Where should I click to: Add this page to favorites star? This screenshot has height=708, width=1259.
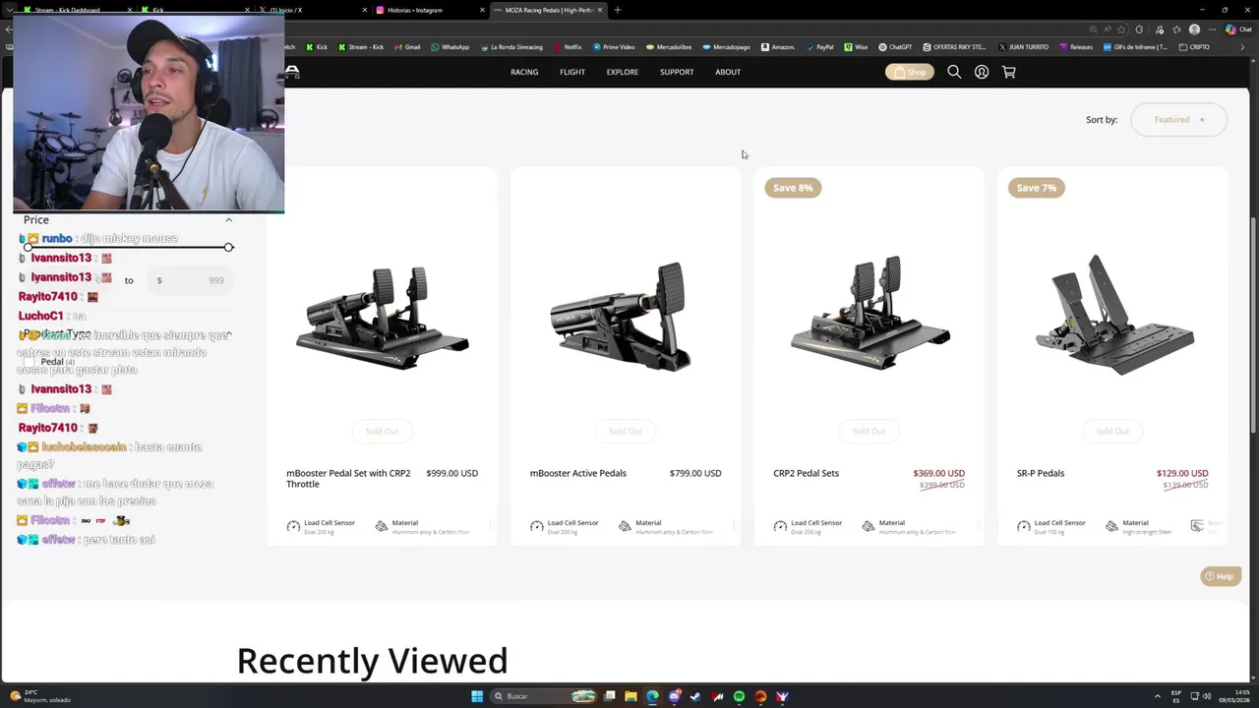[x=1121, y=29]
